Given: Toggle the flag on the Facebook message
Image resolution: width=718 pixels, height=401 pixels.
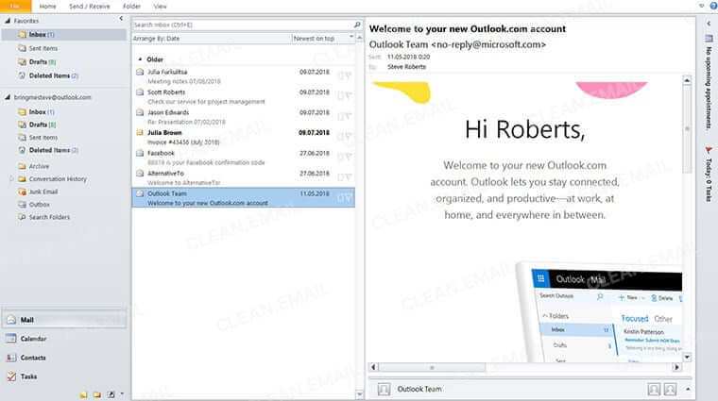Looking at the screenshot, I should click(x=349, y=157).
